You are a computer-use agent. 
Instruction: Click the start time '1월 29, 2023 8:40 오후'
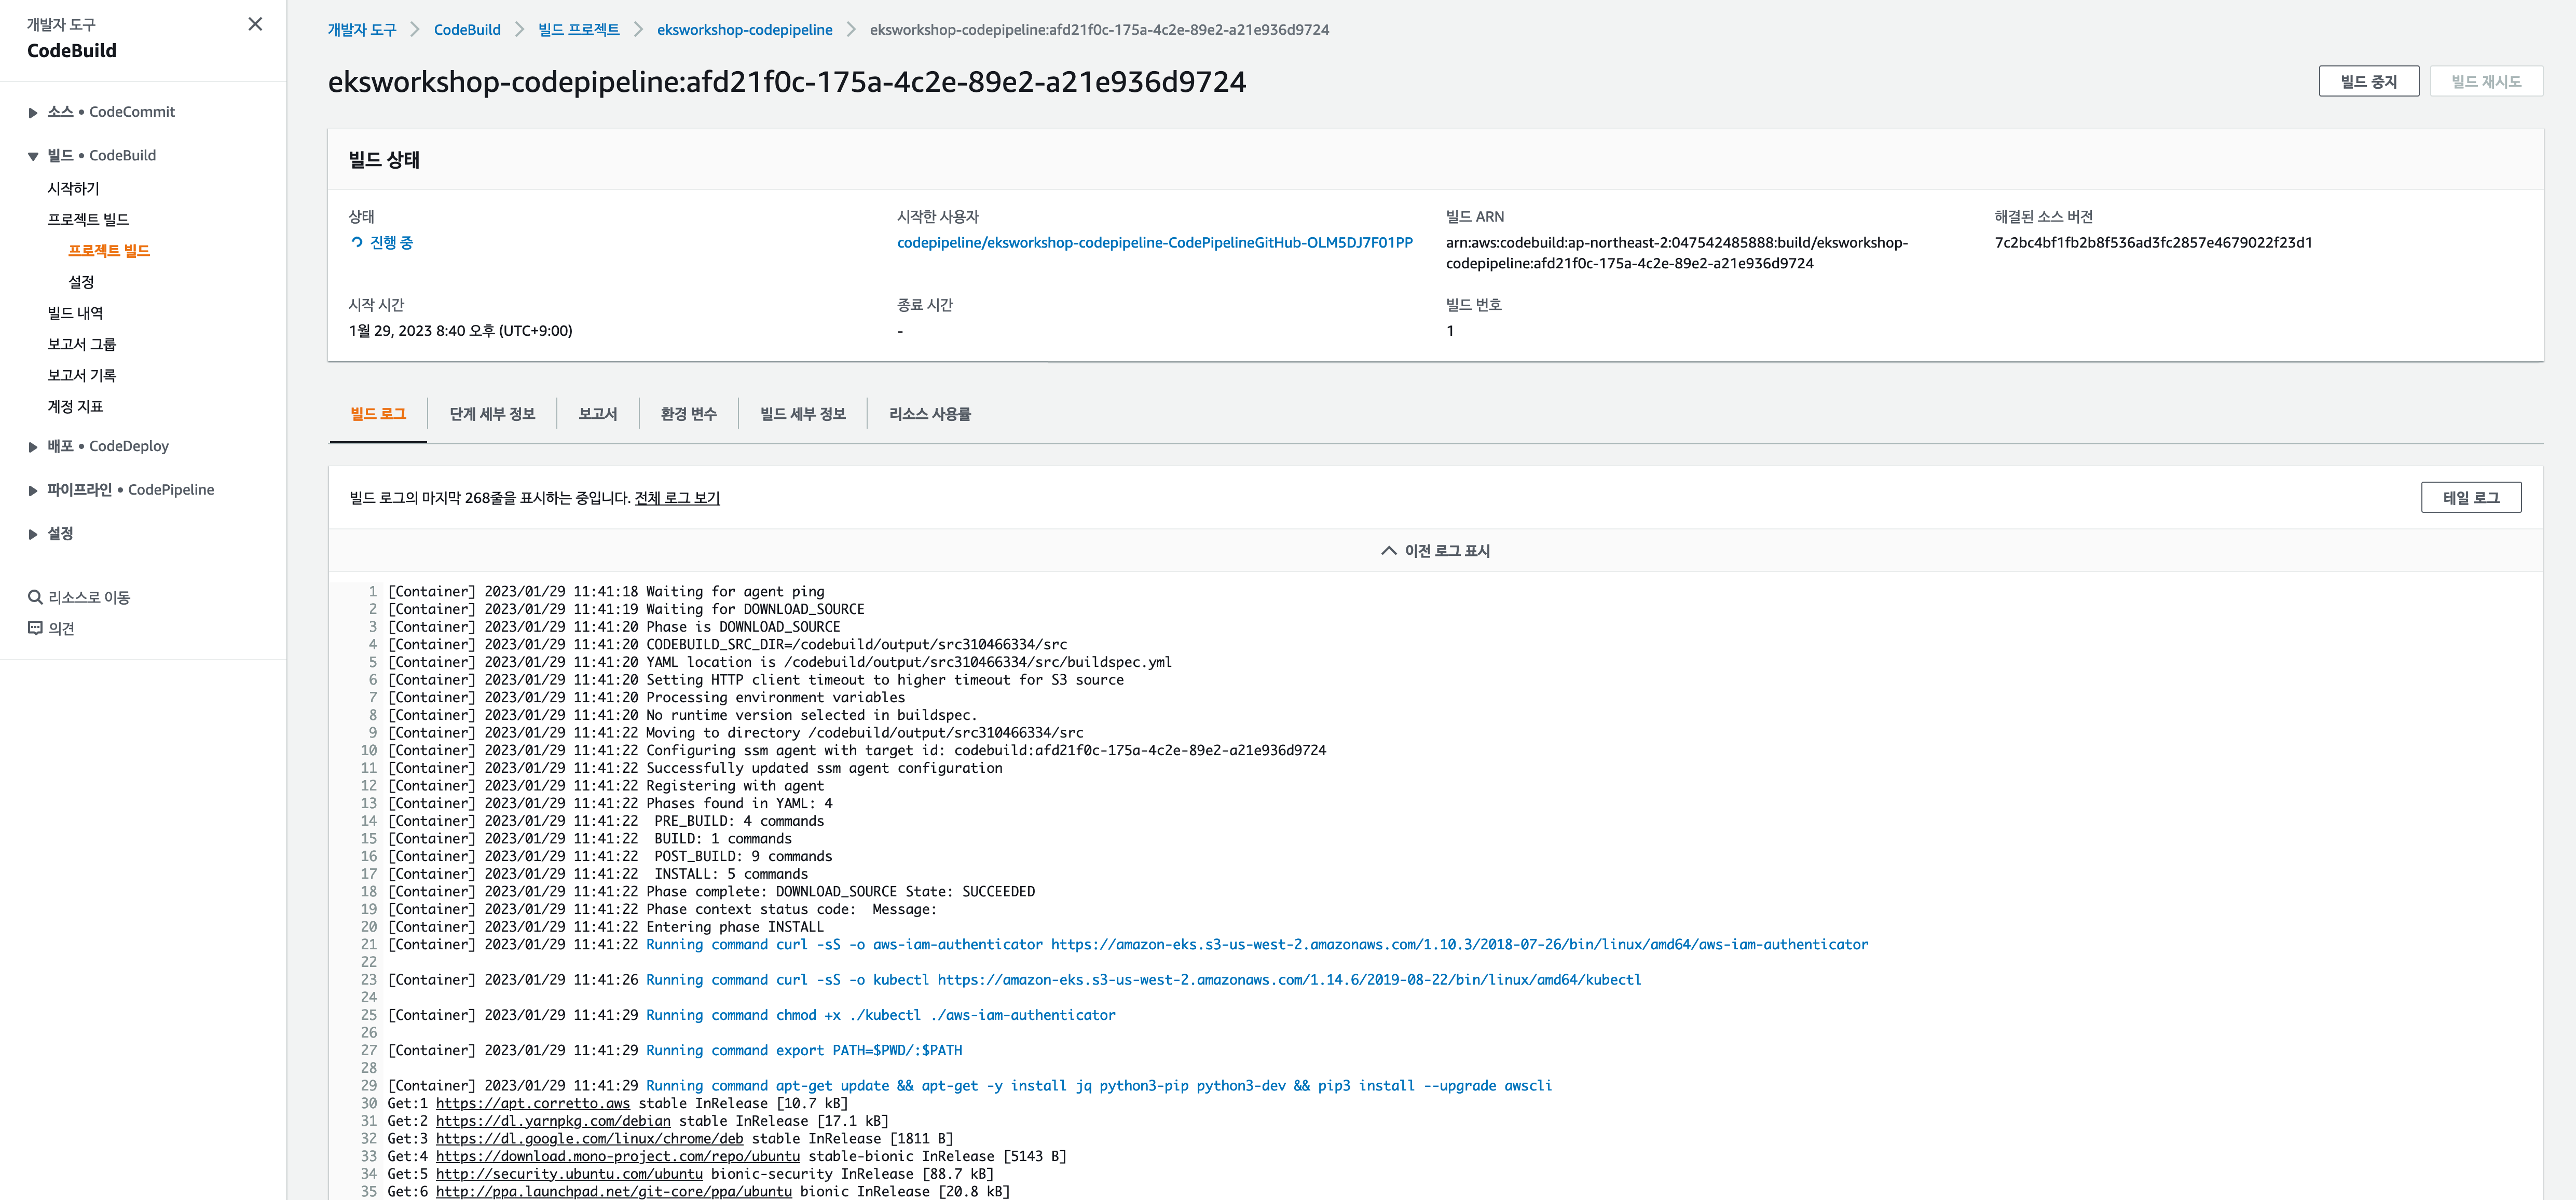tap(460, 331)
